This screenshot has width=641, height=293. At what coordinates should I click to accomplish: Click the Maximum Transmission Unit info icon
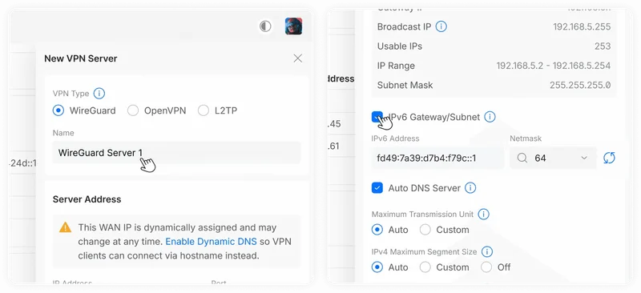(484, 214)
